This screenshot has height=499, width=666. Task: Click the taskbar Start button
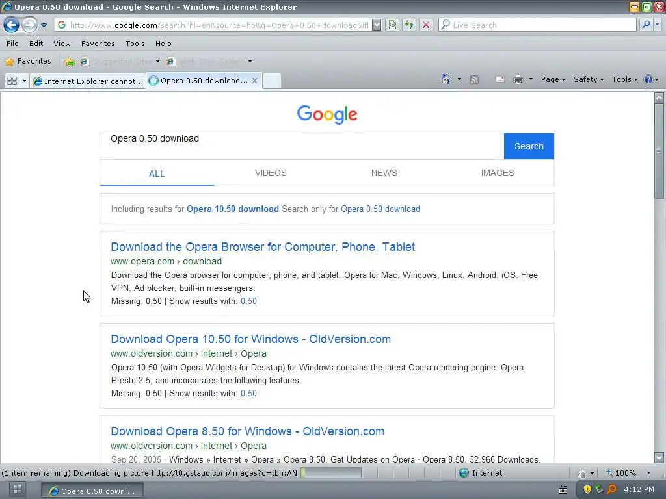point(17,489)
